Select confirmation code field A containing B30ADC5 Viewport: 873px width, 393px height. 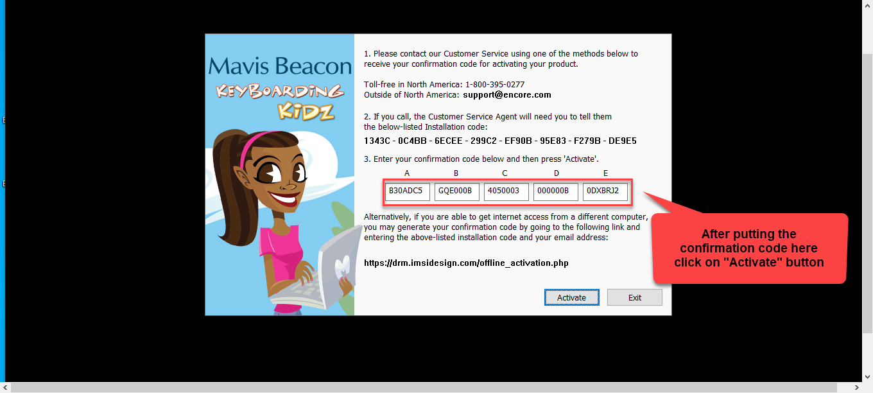[x=408, y=192]
